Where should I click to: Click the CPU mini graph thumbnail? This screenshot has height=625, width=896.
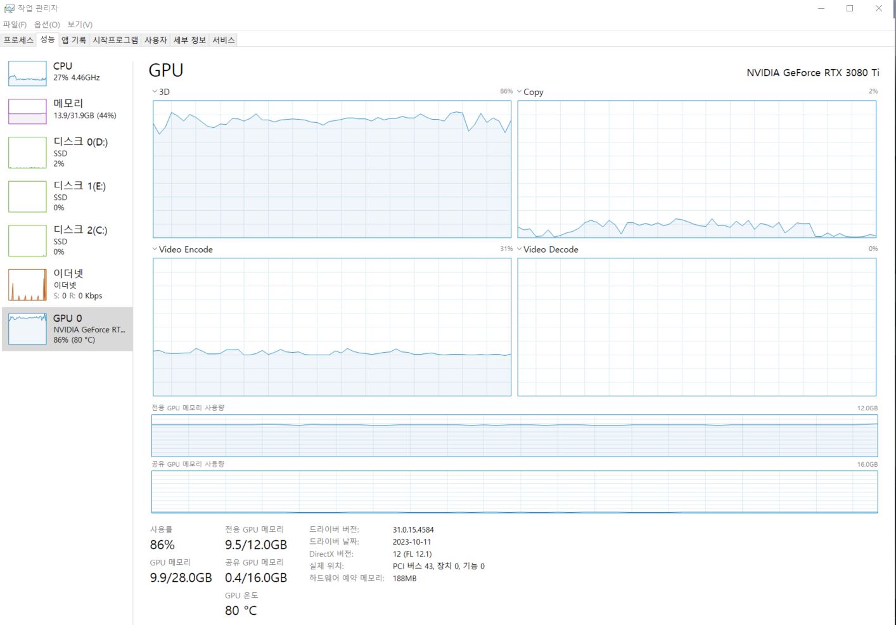pyautogui.click(x=27, y=73)
